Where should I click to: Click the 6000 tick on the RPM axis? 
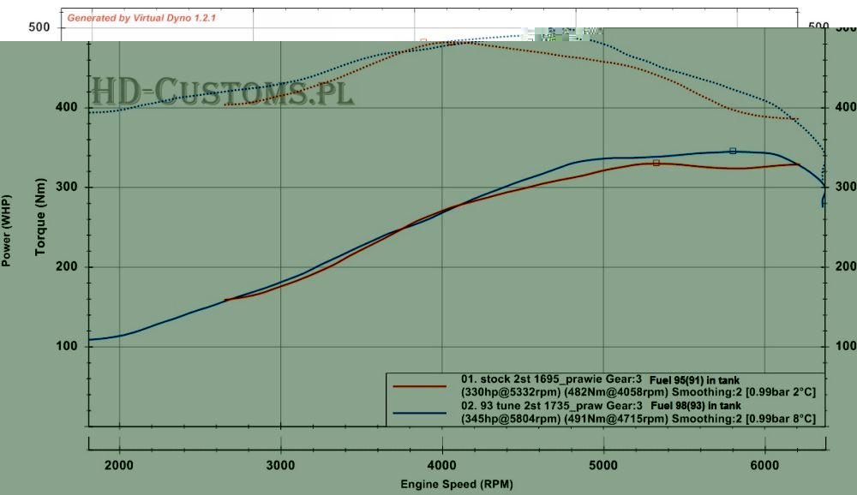pyautogui.click(x=764, y=465)
